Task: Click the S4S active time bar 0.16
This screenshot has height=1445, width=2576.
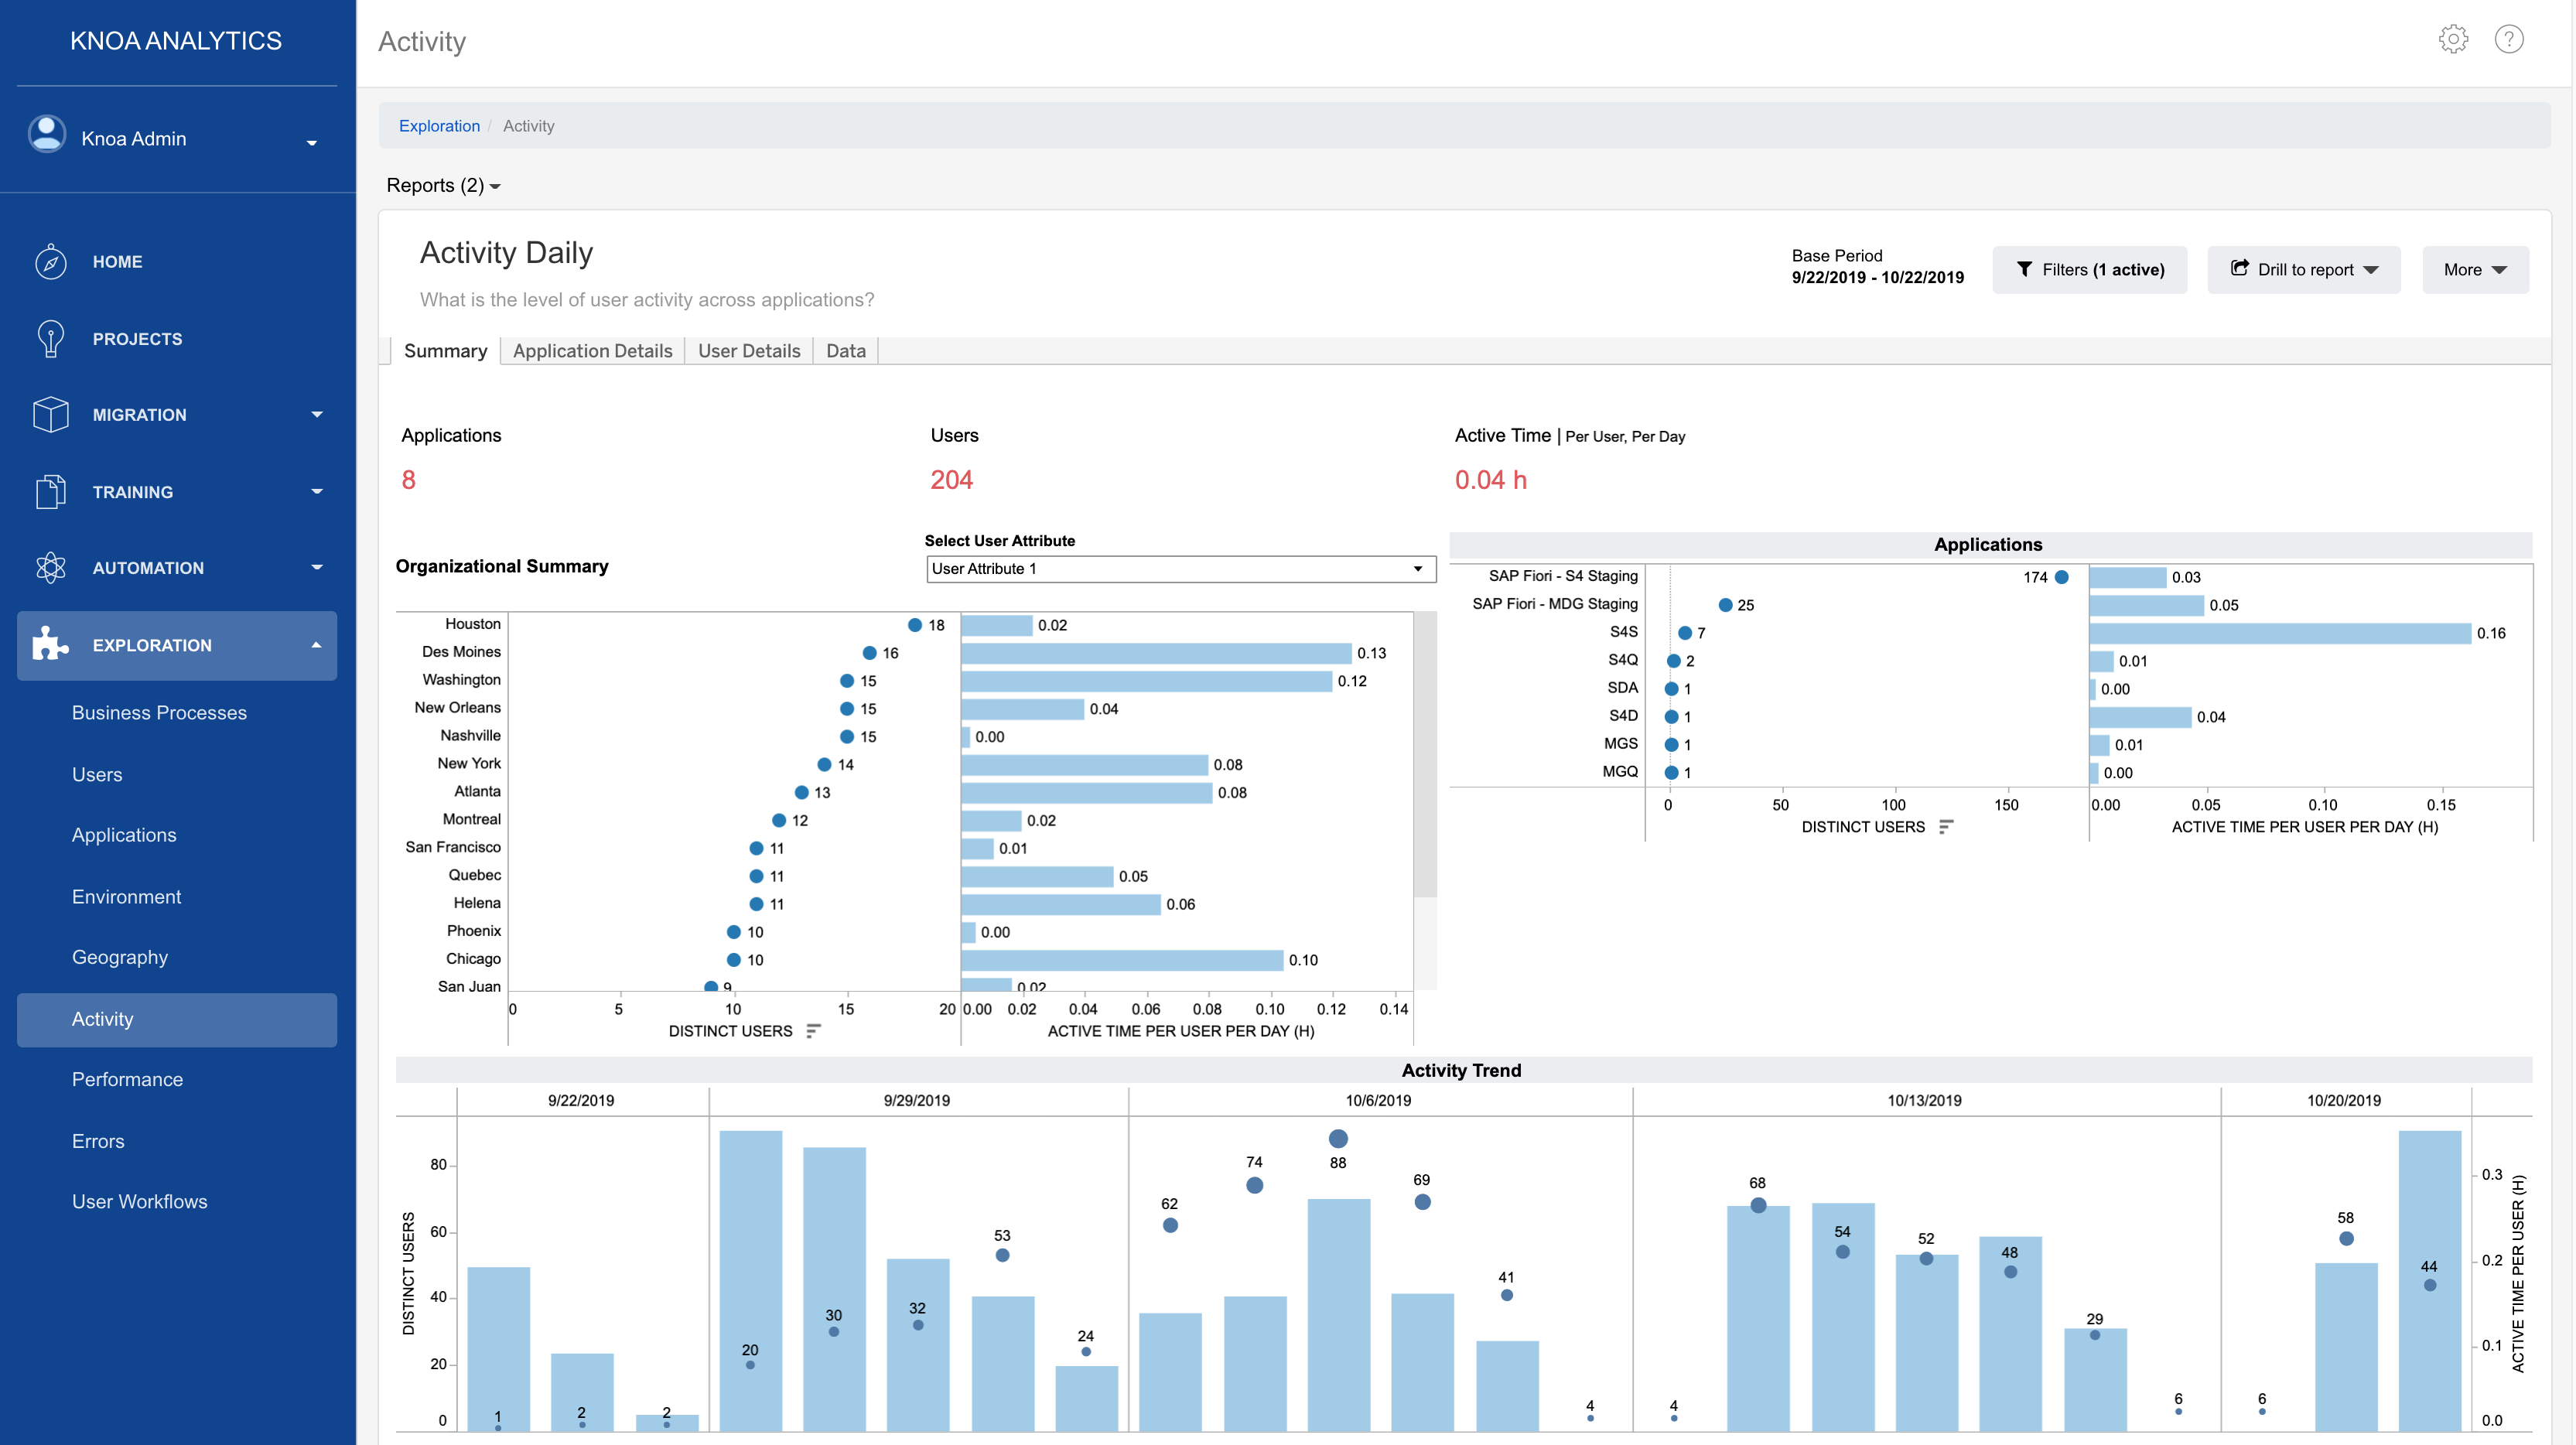Action: coord(2280,633)
